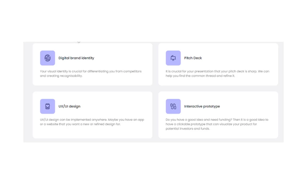The height and width of the screenshot is (184, 307).
Task: Click the Interactive prototype icon
Action: [x=173, y=106]
